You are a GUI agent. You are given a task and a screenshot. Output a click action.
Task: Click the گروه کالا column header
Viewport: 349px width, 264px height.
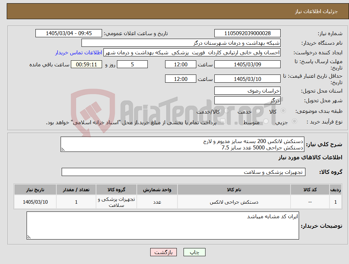[x=117, y=190]
